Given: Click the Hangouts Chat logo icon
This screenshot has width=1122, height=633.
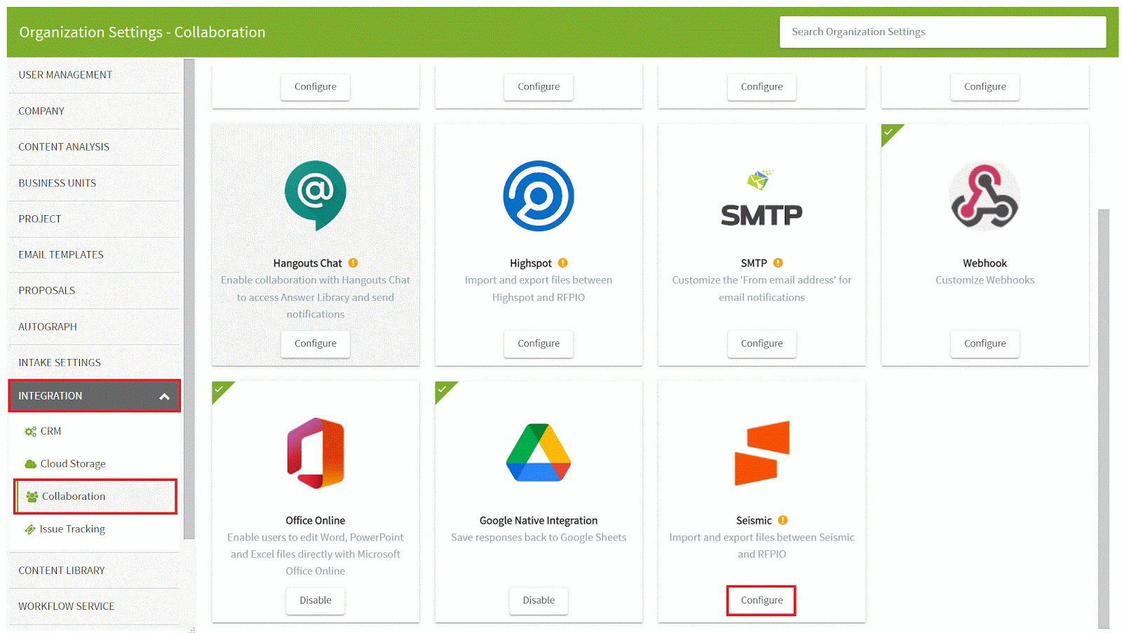Looking at the screenshot, I should coord(315,196).
